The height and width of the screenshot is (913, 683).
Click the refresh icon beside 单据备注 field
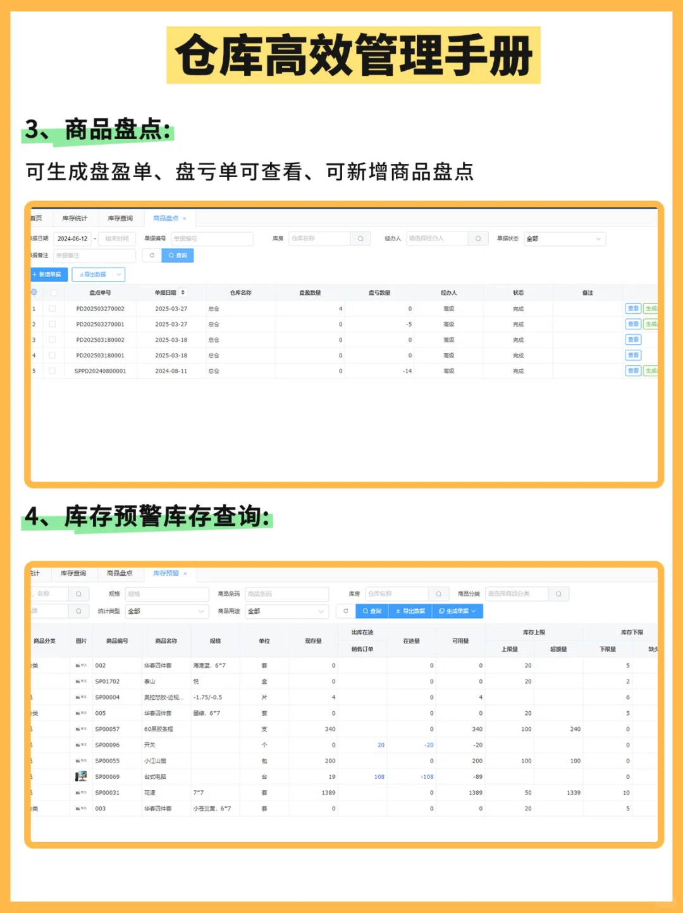tap(152, 255)
